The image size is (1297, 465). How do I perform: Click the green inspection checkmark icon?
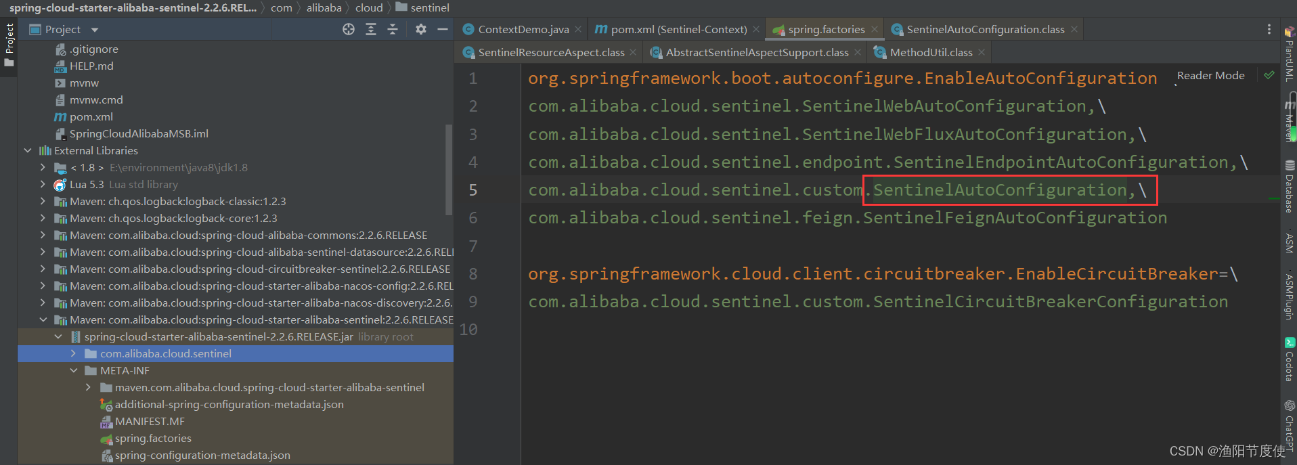click(x=1269, y=75)
